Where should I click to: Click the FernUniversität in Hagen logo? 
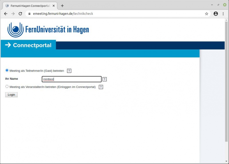pyautogui.click(x=48, y=30)
